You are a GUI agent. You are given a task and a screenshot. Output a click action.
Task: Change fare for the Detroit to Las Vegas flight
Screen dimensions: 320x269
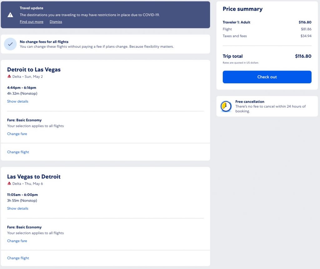(17, 134)
